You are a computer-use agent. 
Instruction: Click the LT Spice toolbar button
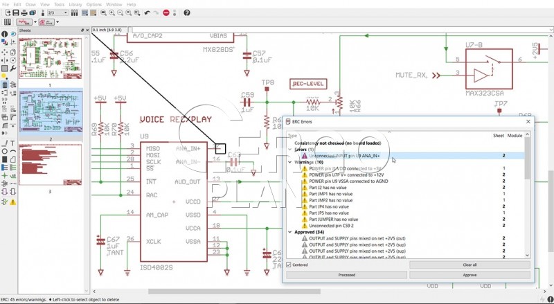tap(46, 22)
